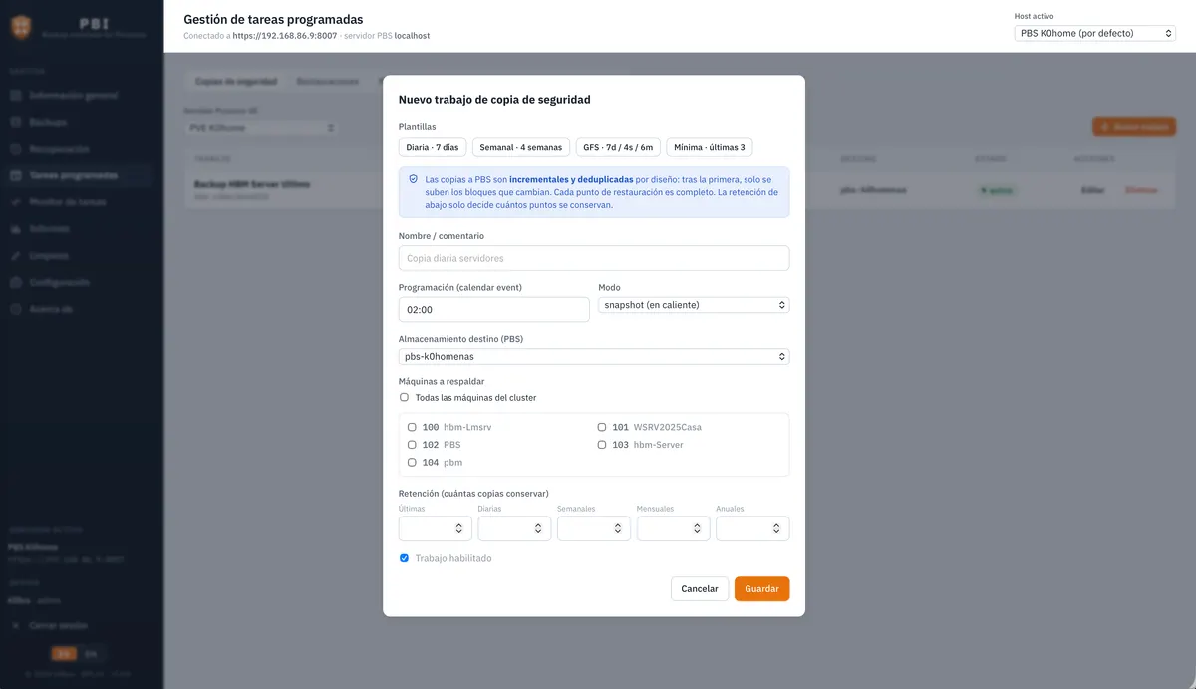Click the 'incrementales y deduplicadas' bold text

[x=571, y=179]
